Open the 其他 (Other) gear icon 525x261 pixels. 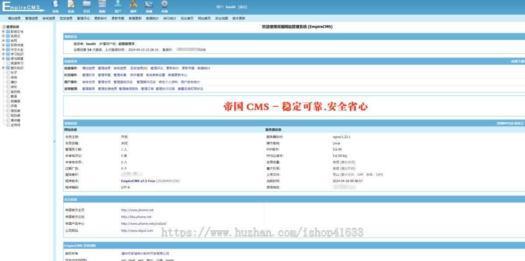point(164,4)
